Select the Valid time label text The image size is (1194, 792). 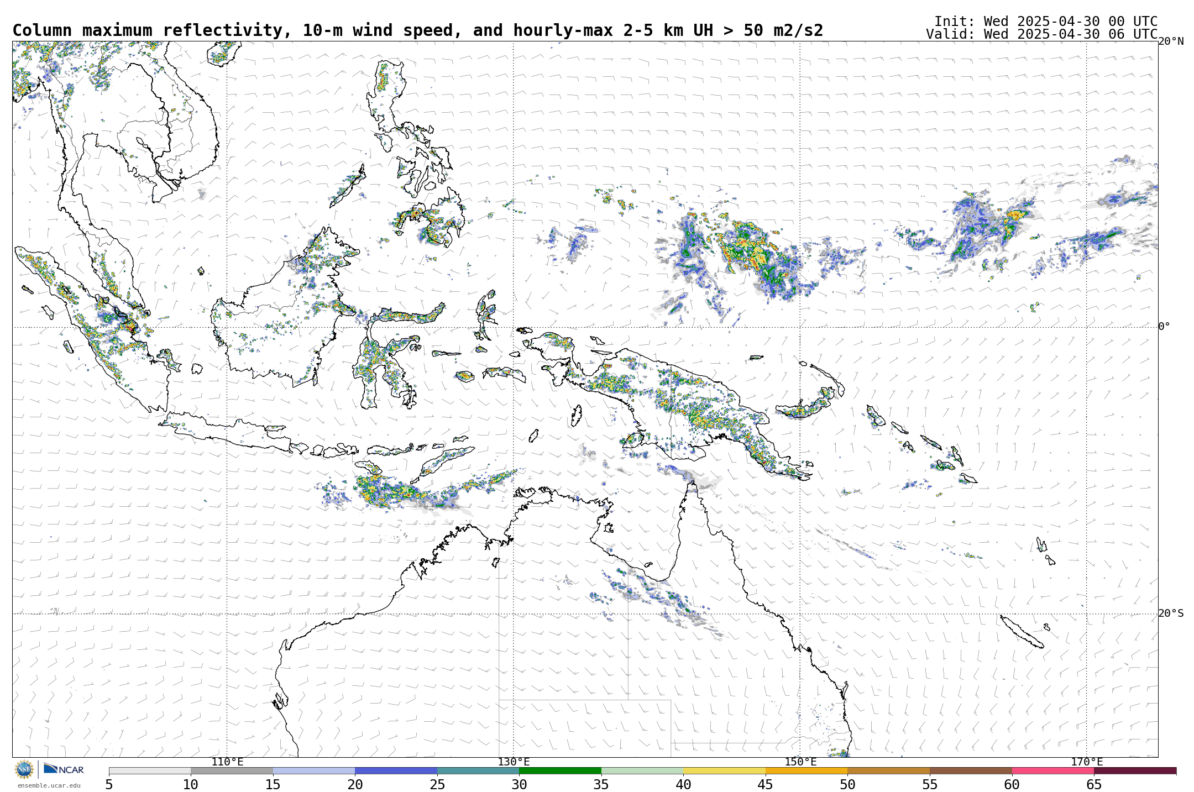[1042, 34]
